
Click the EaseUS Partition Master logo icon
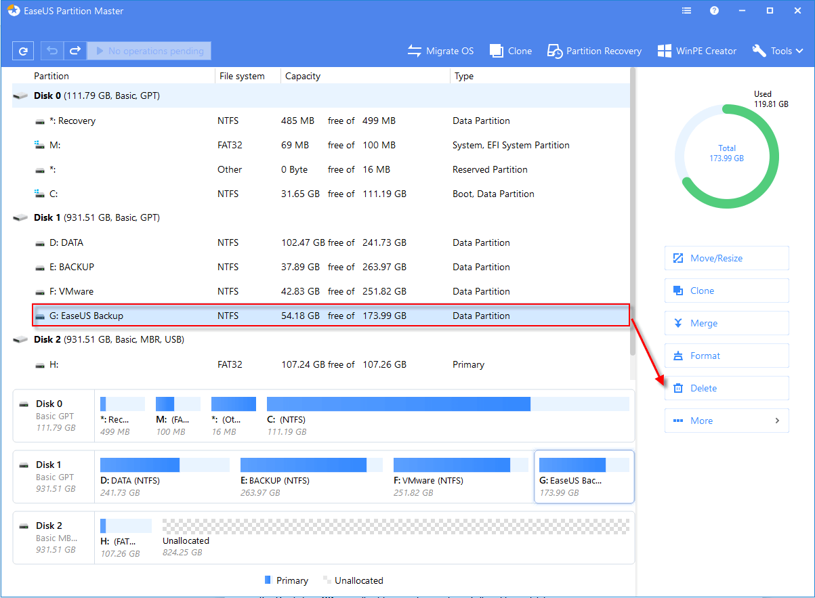coord(14,11)
